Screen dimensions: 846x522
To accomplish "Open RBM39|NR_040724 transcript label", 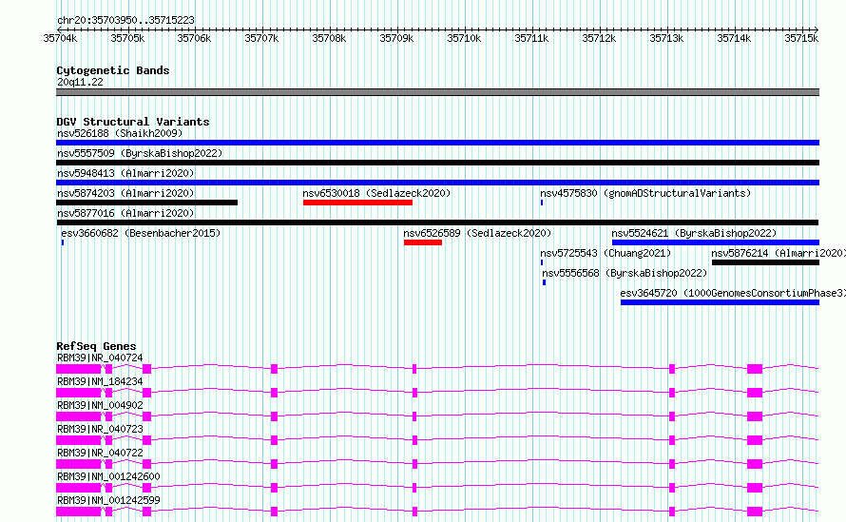I will coord(100,358).
